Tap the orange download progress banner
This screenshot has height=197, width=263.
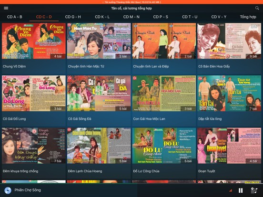[131, 2]
